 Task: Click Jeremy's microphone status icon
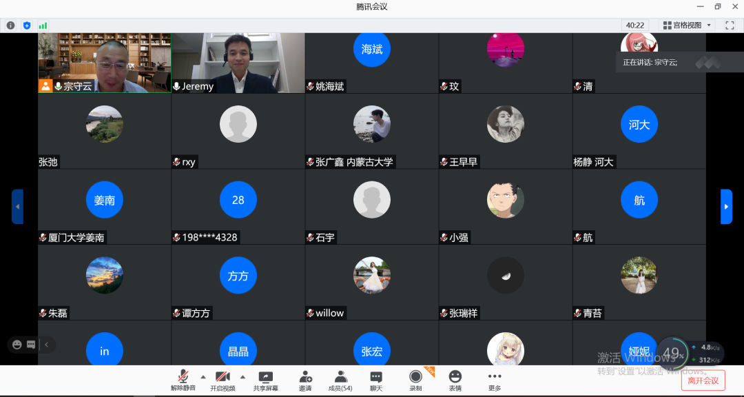(x=176, y=86)
